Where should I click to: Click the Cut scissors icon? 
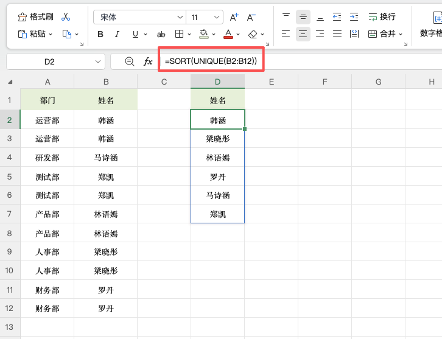[x=66, y=17]
